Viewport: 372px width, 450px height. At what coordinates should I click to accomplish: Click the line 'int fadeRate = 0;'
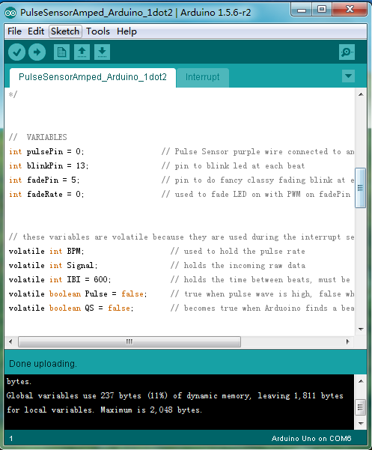pyautogui.click(x=46, y=194)
